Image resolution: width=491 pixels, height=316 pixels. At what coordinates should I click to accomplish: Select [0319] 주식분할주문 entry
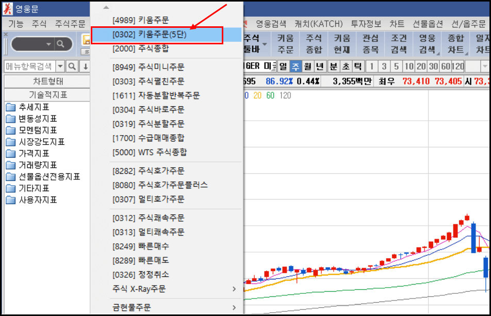[x=167, y=124]
